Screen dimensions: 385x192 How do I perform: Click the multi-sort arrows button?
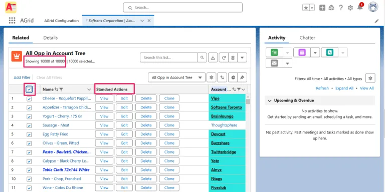pos(222,77)
